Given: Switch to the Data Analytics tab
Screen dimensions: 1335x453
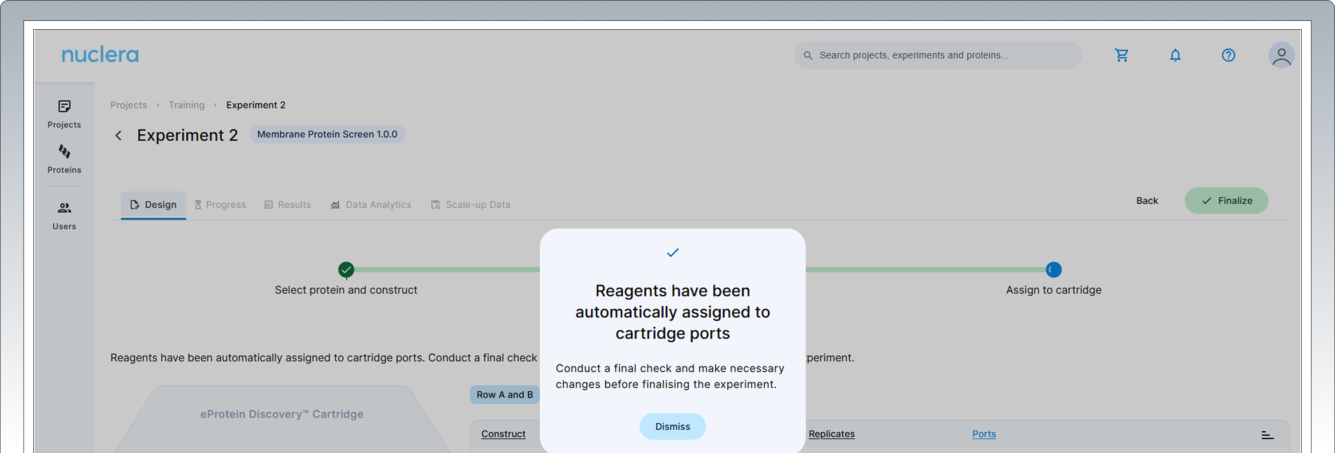Looking at the screenshot, I should pyautogui.click(x=371, y=204).
